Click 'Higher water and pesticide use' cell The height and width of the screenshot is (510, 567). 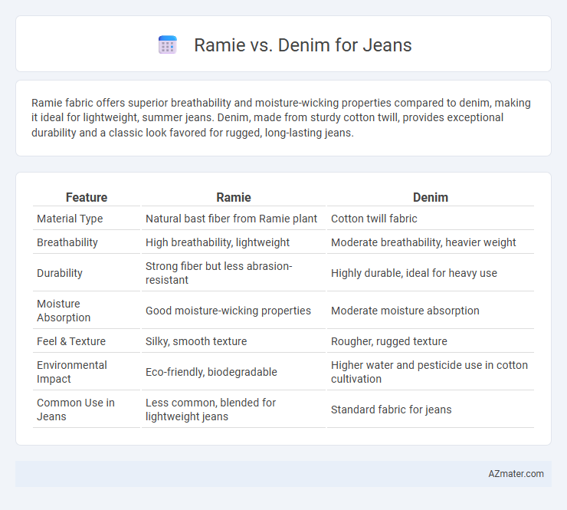tap(429, 372)
